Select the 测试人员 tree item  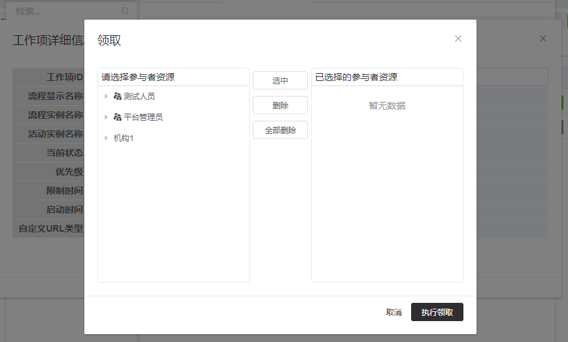(139, 96)
